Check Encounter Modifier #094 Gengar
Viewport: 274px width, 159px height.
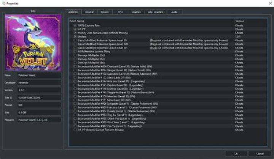pos(75,70)
